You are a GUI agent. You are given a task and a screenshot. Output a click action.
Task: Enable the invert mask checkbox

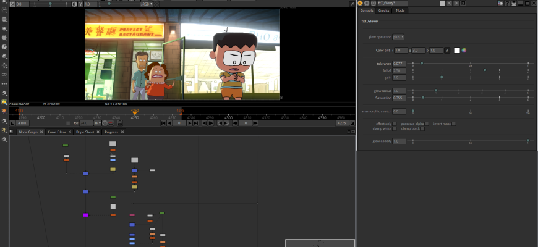click(454, 124)
